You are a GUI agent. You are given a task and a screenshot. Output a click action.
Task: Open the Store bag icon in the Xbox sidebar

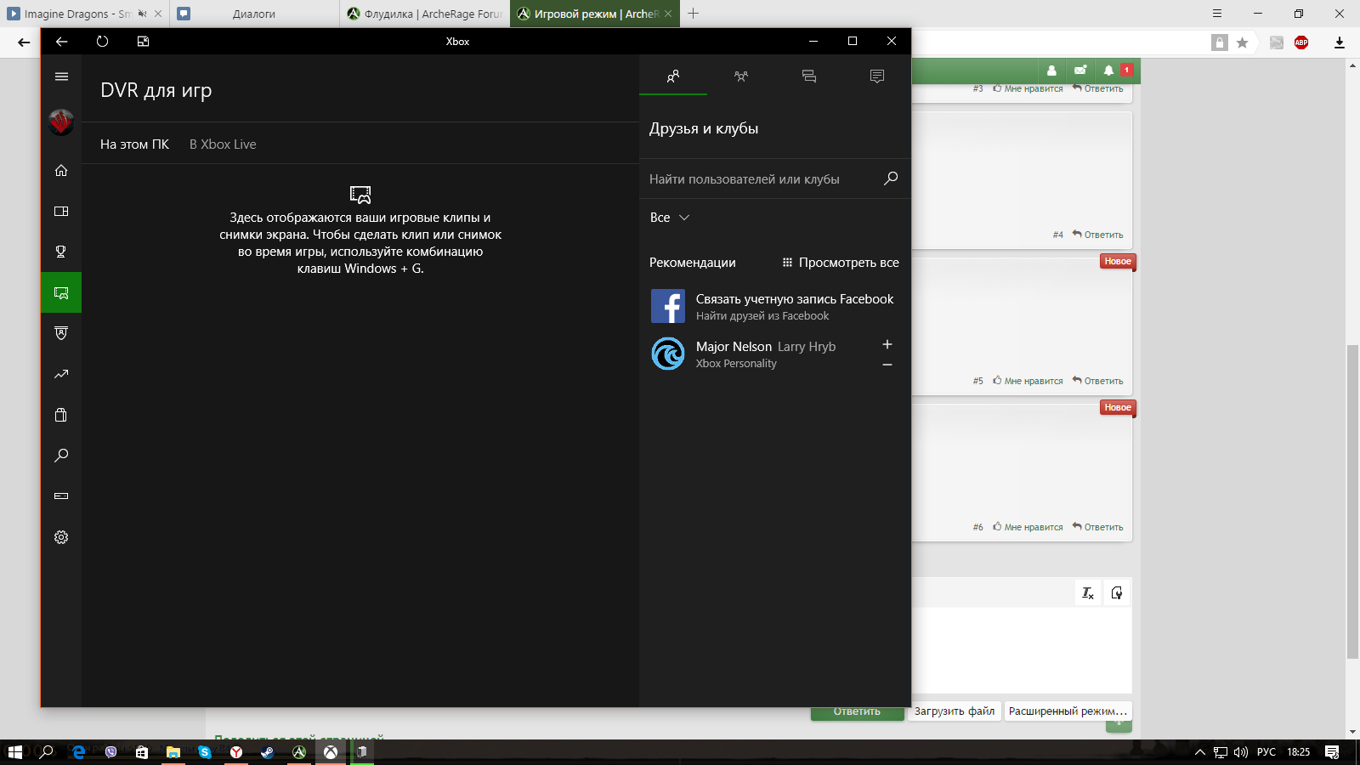click(x=61, y=415)
